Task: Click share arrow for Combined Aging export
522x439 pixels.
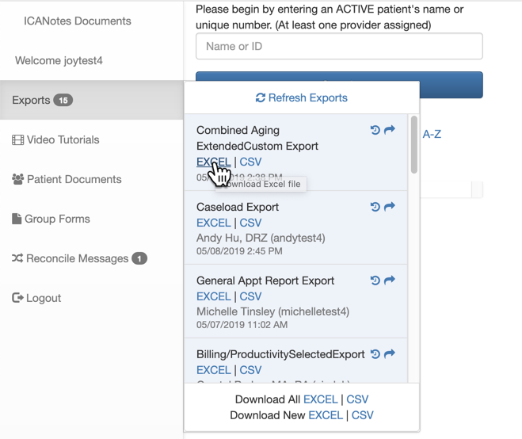Action: [390, 130]
